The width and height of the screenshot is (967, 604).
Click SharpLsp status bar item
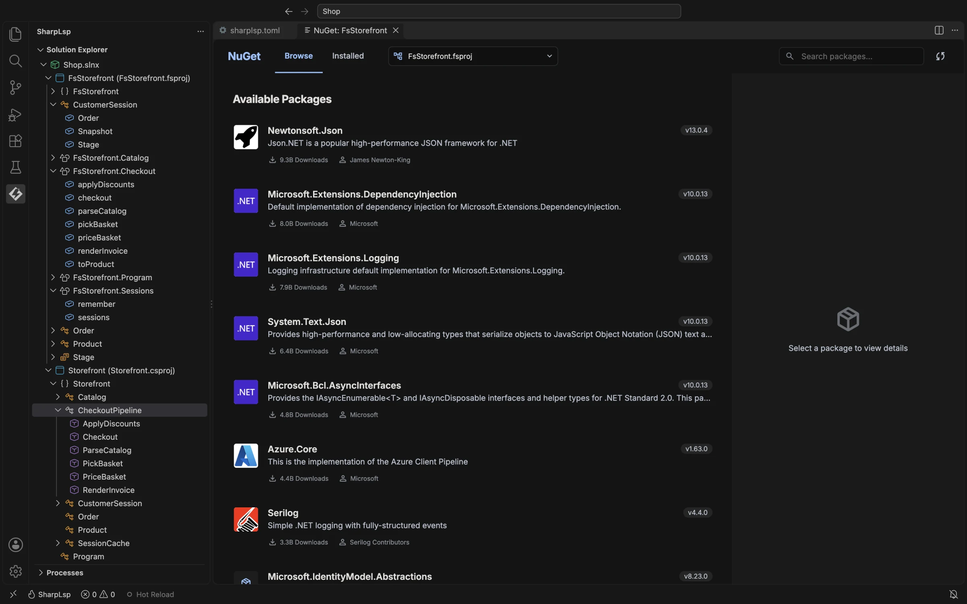[49, 594]
